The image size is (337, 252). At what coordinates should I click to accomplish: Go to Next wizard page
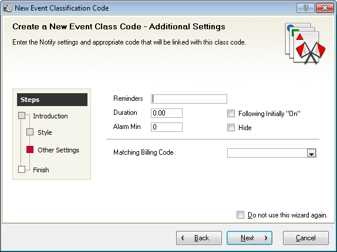click(x=250, y=238)
